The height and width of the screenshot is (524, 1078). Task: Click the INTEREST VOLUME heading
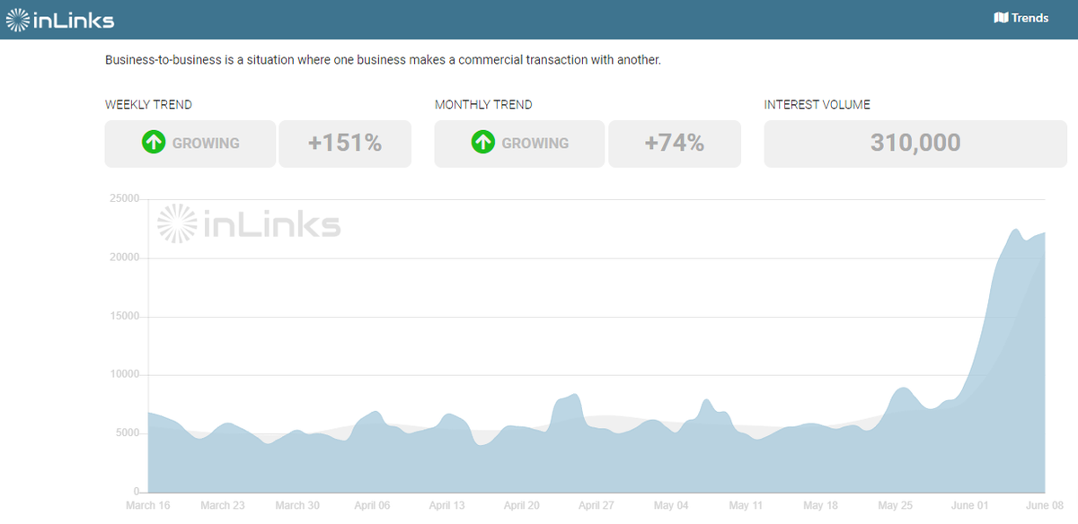(x=817, y=105)
